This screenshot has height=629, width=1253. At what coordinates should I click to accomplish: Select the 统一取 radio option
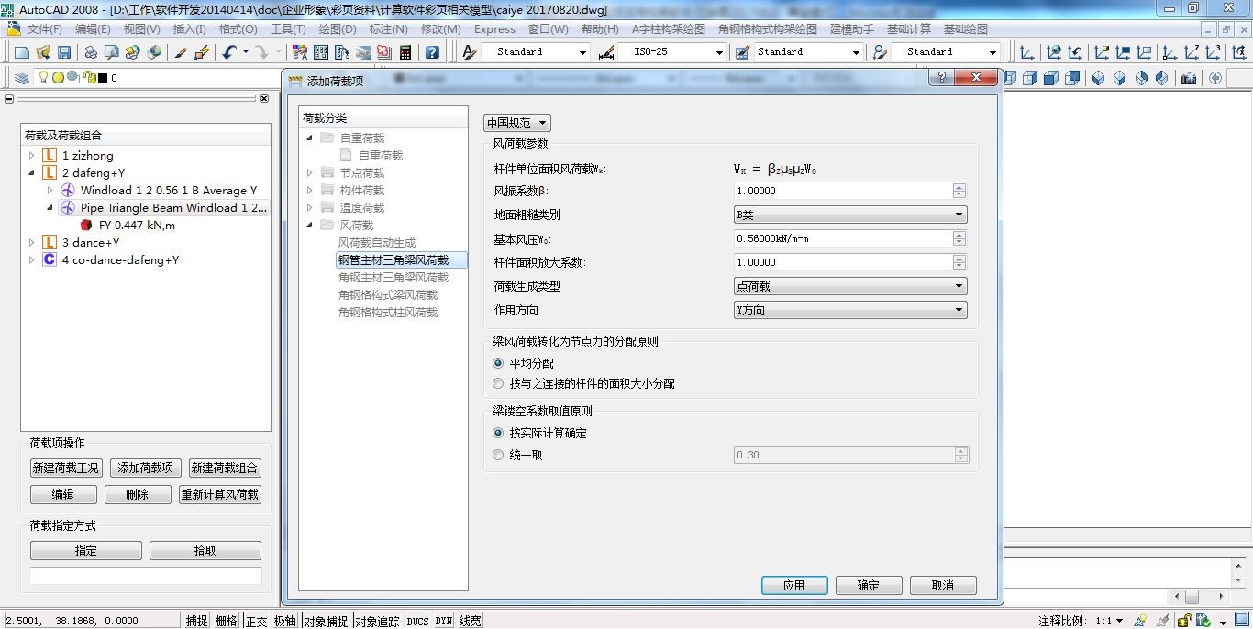pos(499,455)
